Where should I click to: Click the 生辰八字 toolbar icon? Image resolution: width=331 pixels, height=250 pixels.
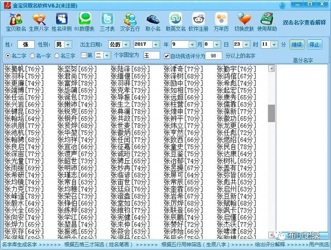point(39,22)
